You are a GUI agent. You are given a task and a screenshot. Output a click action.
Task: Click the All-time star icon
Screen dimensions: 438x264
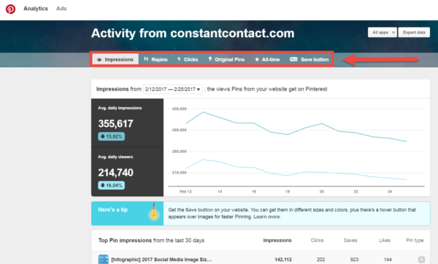(257, 60)
